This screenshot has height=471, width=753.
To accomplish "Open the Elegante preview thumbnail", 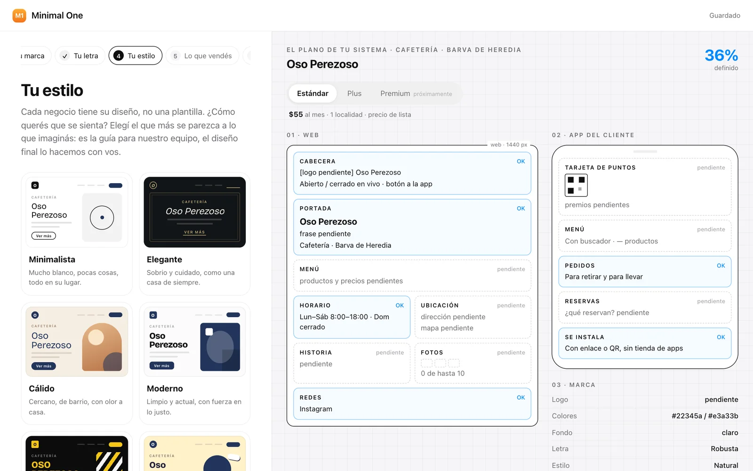I will (195, 212).
